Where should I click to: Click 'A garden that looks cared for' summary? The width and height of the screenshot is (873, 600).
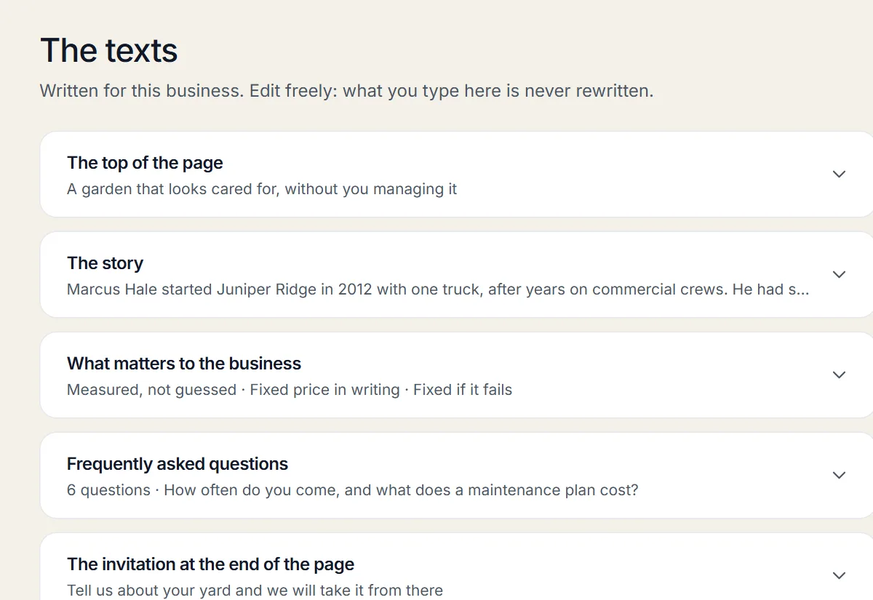262,189
